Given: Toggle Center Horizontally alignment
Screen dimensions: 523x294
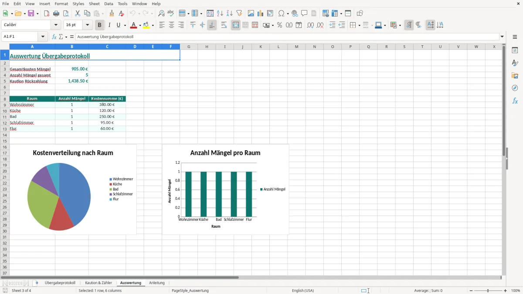Looking at the screenshot, I should pyautogui.click(x=171, y=25).
